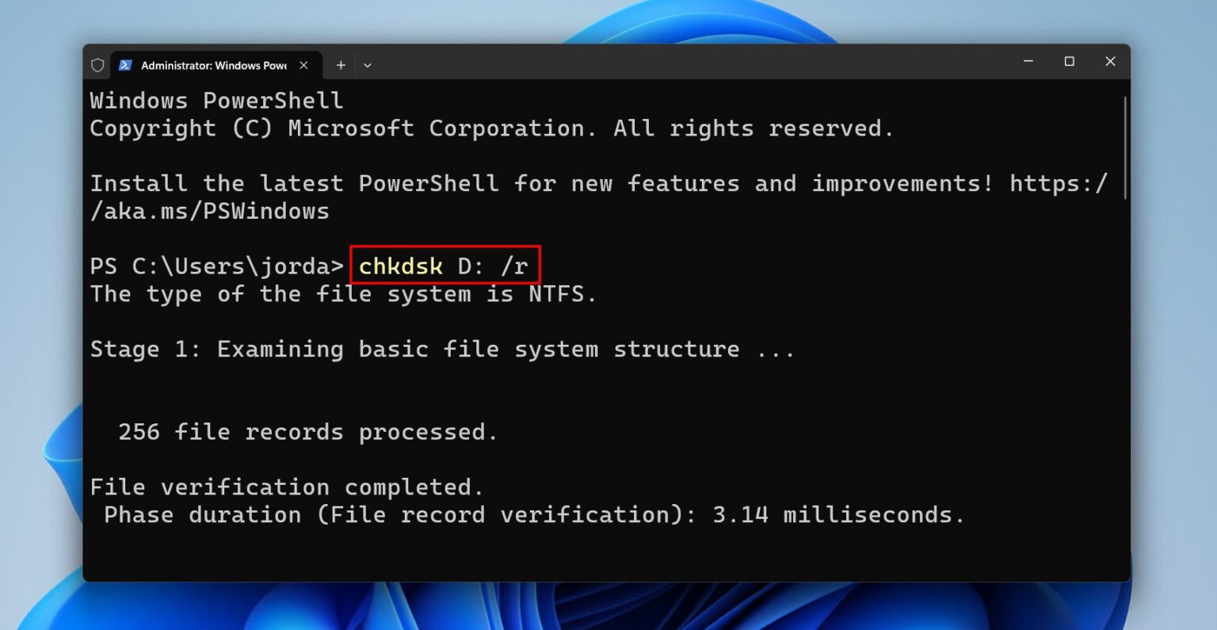
Task: Click the administrator shield icon in the title bar
Action: tap(97, 65)
